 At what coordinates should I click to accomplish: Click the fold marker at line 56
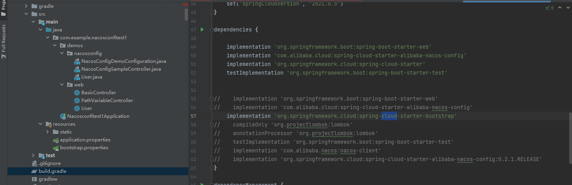click(x=212, y=107)
